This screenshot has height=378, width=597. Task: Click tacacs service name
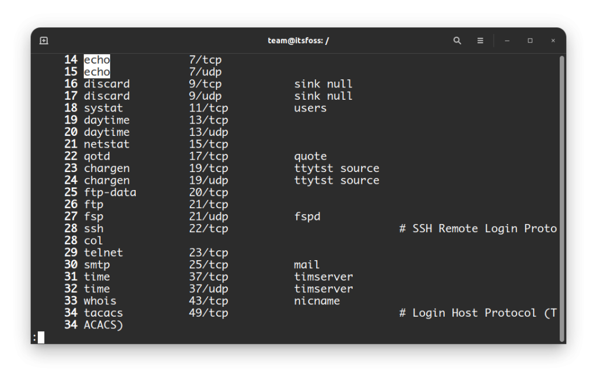103,313
